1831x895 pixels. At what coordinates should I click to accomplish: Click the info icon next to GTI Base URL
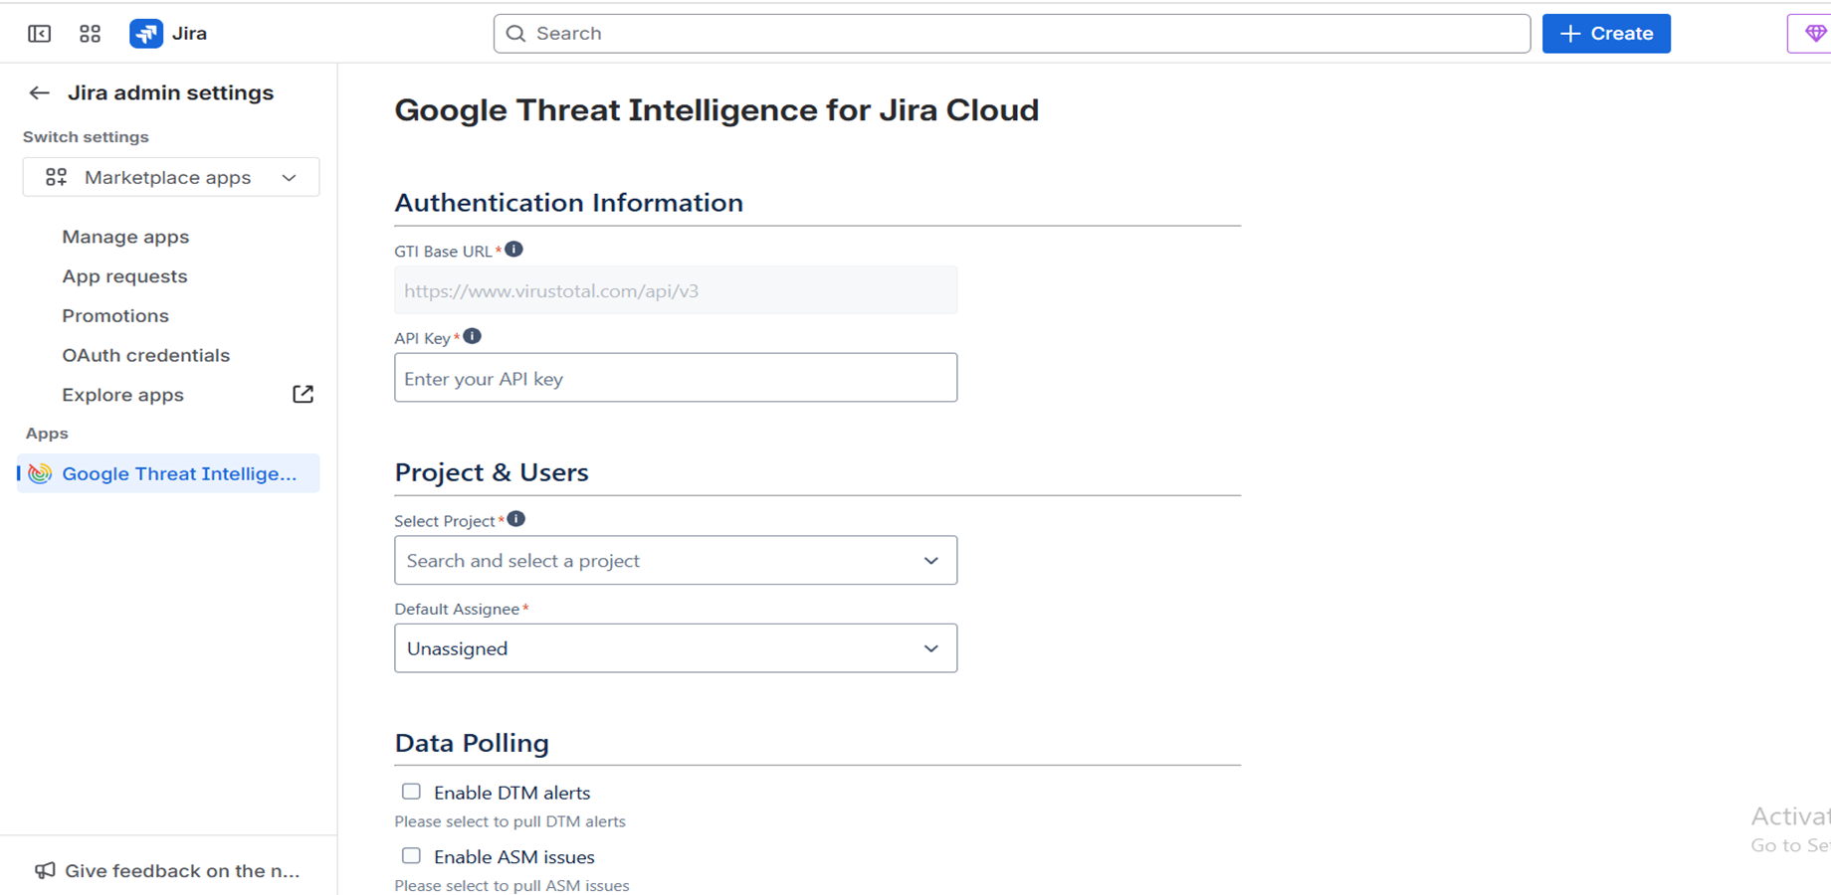513,249
